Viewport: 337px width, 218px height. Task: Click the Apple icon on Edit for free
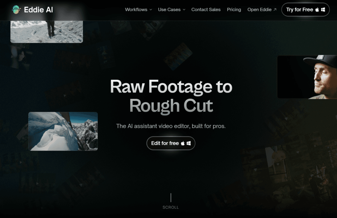183,143
